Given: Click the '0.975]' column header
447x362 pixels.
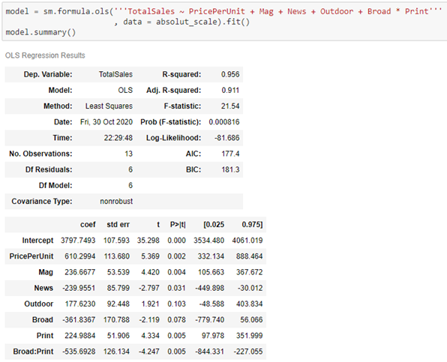Looking at the screenshot, I should point(252,225).
